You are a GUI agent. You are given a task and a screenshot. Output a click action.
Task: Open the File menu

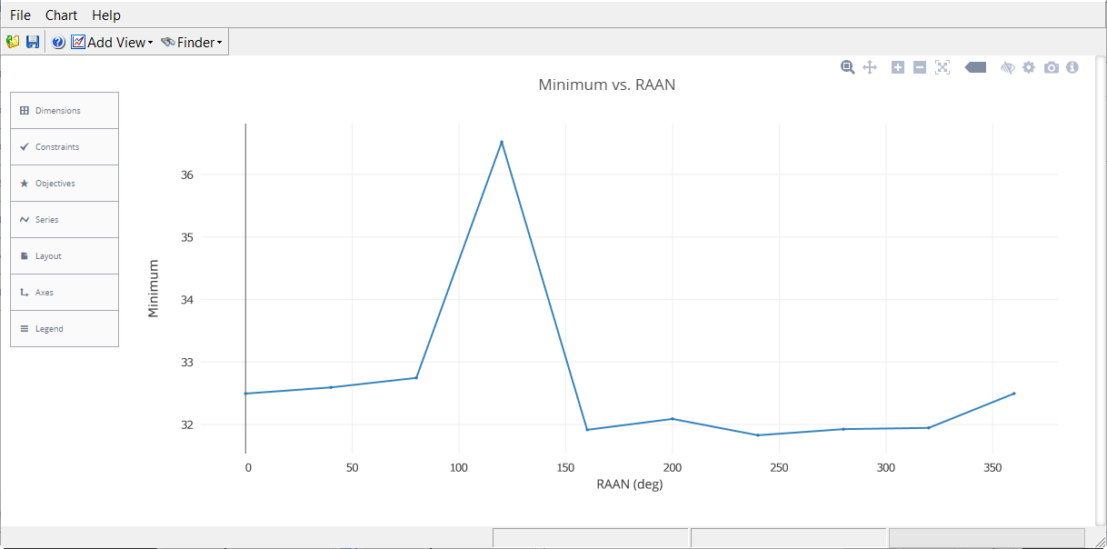(x=20, y=15)
